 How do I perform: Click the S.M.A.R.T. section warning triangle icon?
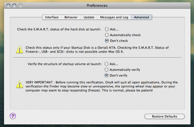coord(20,50)
